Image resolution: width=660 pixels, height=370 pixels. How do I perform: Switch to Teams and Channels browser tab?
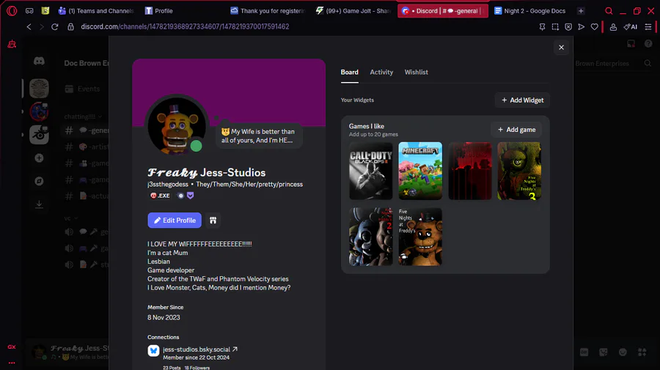(x=96, y=11)
